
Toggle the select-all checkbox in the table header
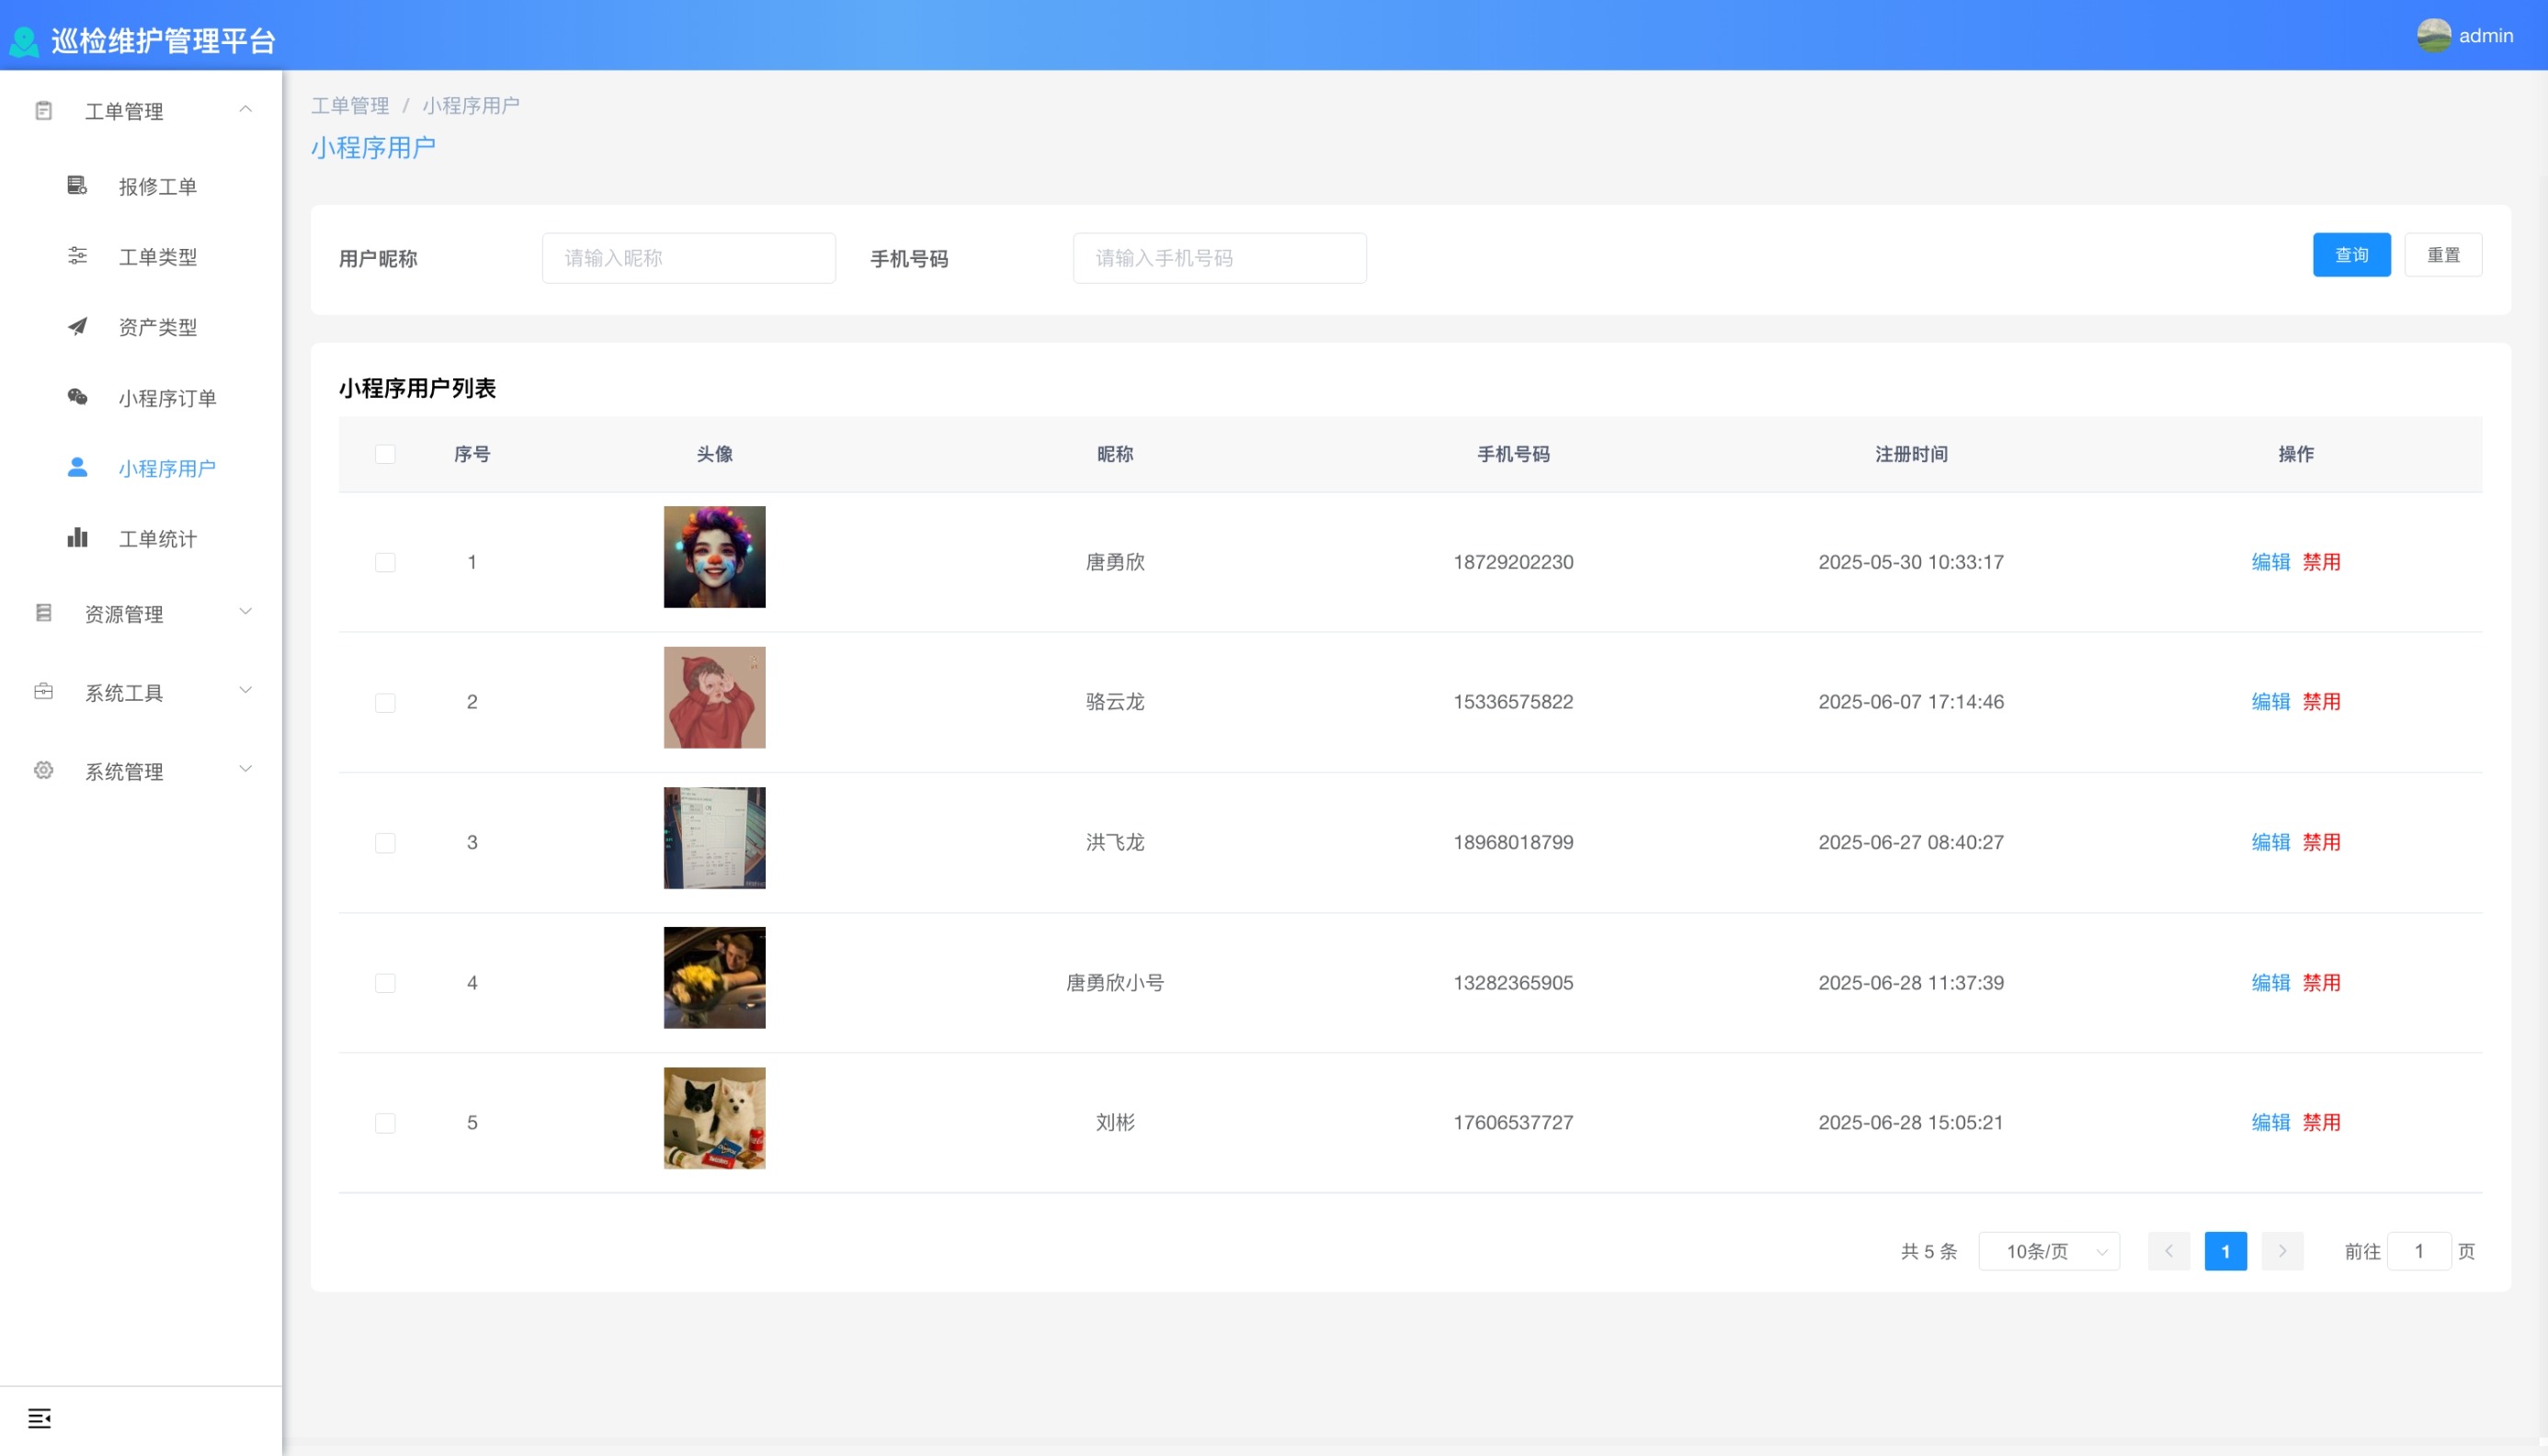(x=385, y=454)
